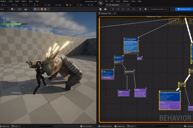Open Build menu in level editor
The image size is (193, 128).
(x=17, y=1)
